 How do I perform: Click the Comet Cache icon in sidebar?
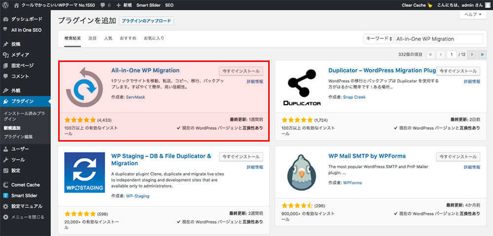(x=5, y=184)
